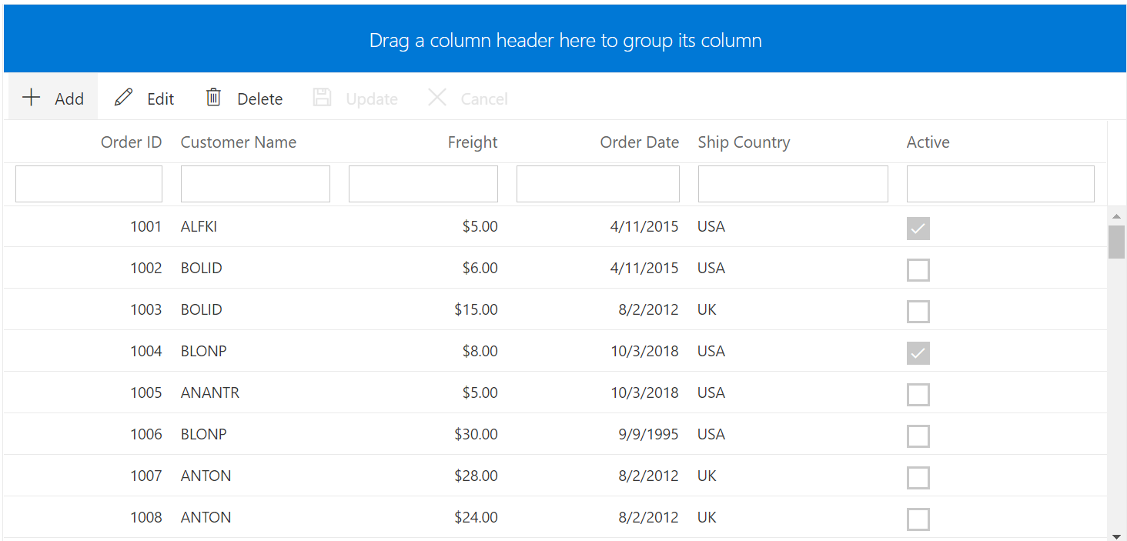
Task: Toggle Active checkbox for order 1004
Action: pos(918,353)
